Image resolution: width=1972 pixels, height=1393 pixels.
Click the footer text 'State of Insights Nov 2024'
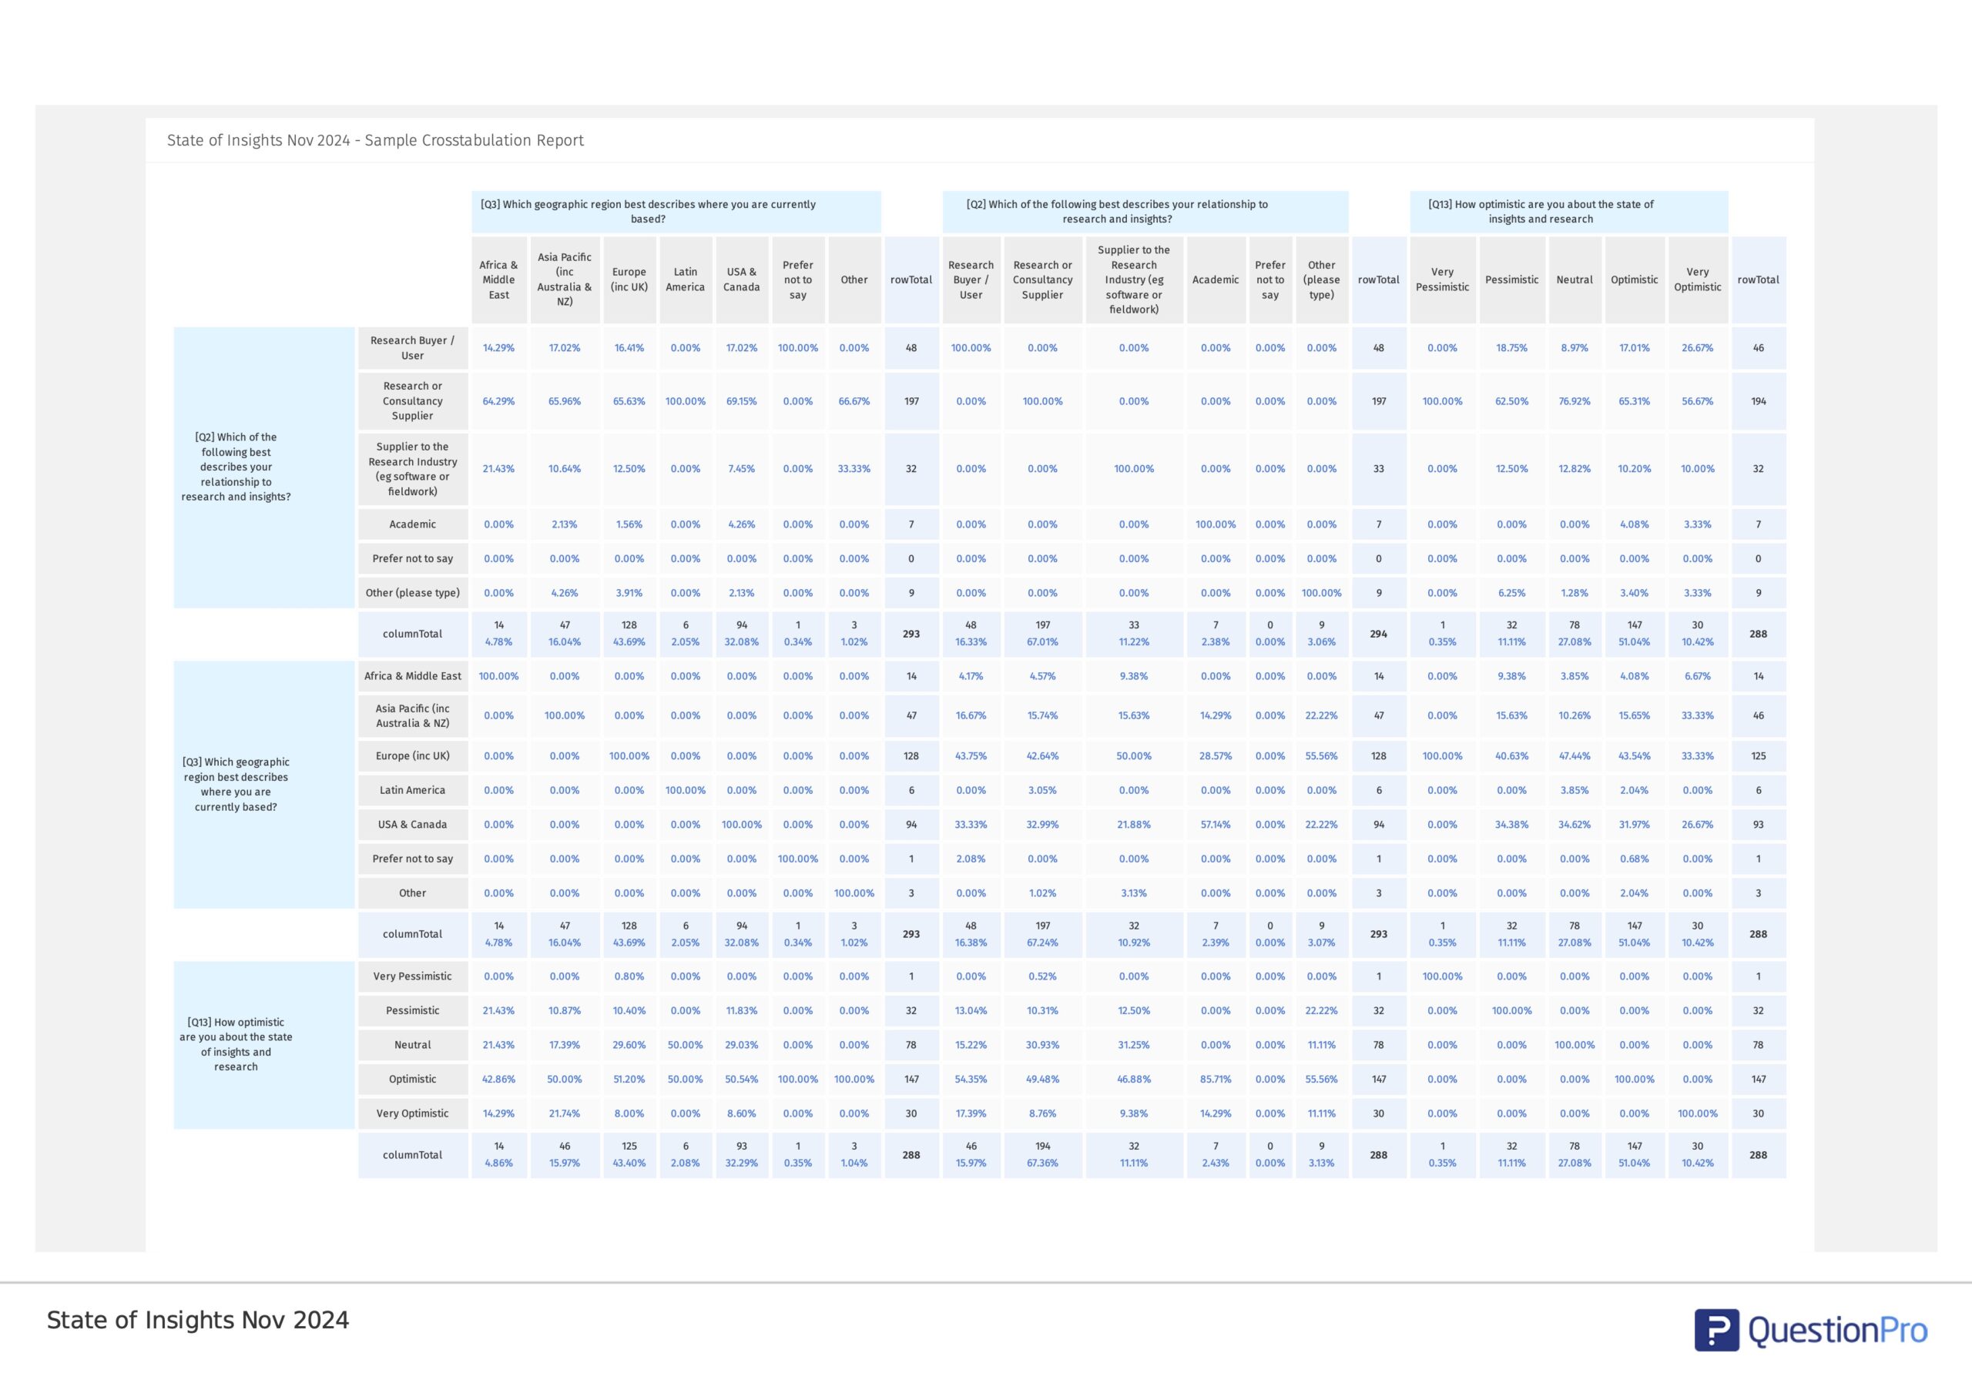click(197, 1320)
